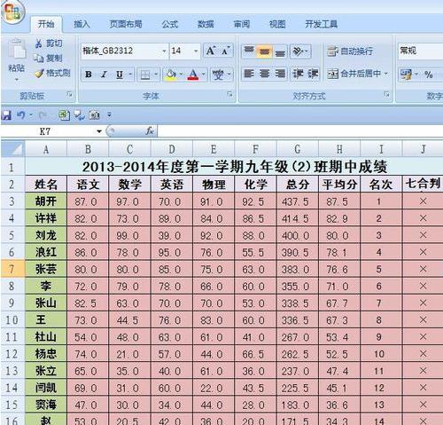Click the Cut (剪切) scissors icon

(x=39, y=43)
